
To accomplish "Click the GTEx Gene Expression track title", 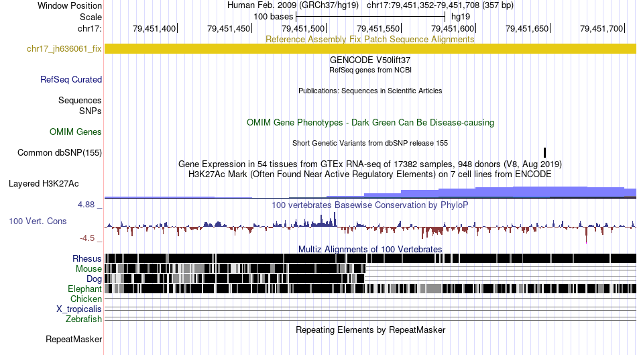I will (x=370, y=164).
